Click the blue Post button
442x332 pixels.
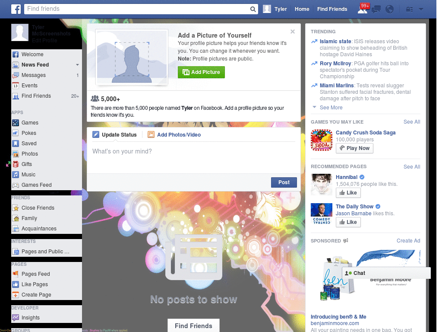click(x=284, y=182)
